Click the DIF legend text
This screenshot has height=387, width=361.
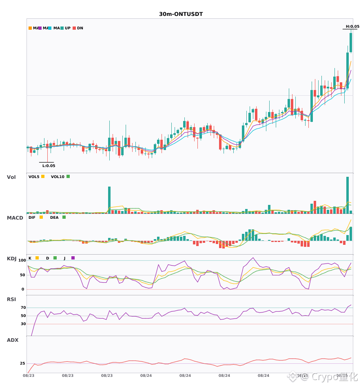pyautogui.click(x=32, y=218)
